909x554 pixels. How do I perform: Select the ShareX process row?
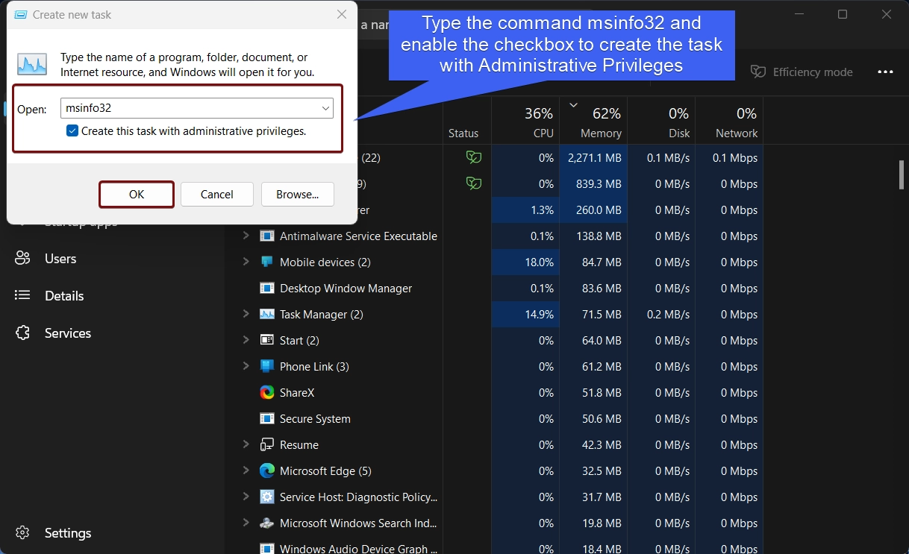pyautogui.click(x=494, y=392)
